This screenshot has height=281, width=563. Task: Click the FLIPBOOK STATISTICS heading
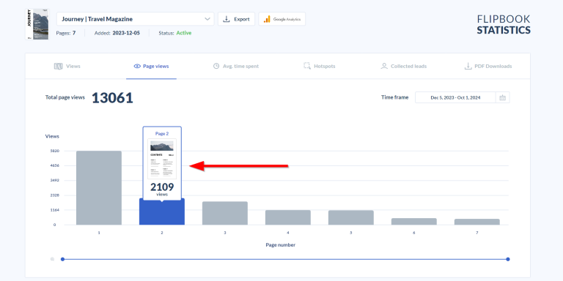tap(504, 24)
